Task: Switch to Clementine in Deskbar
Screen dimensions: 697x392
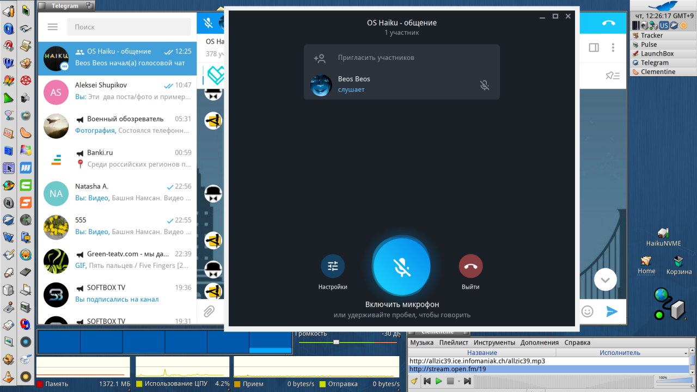Action: point(663,72)
